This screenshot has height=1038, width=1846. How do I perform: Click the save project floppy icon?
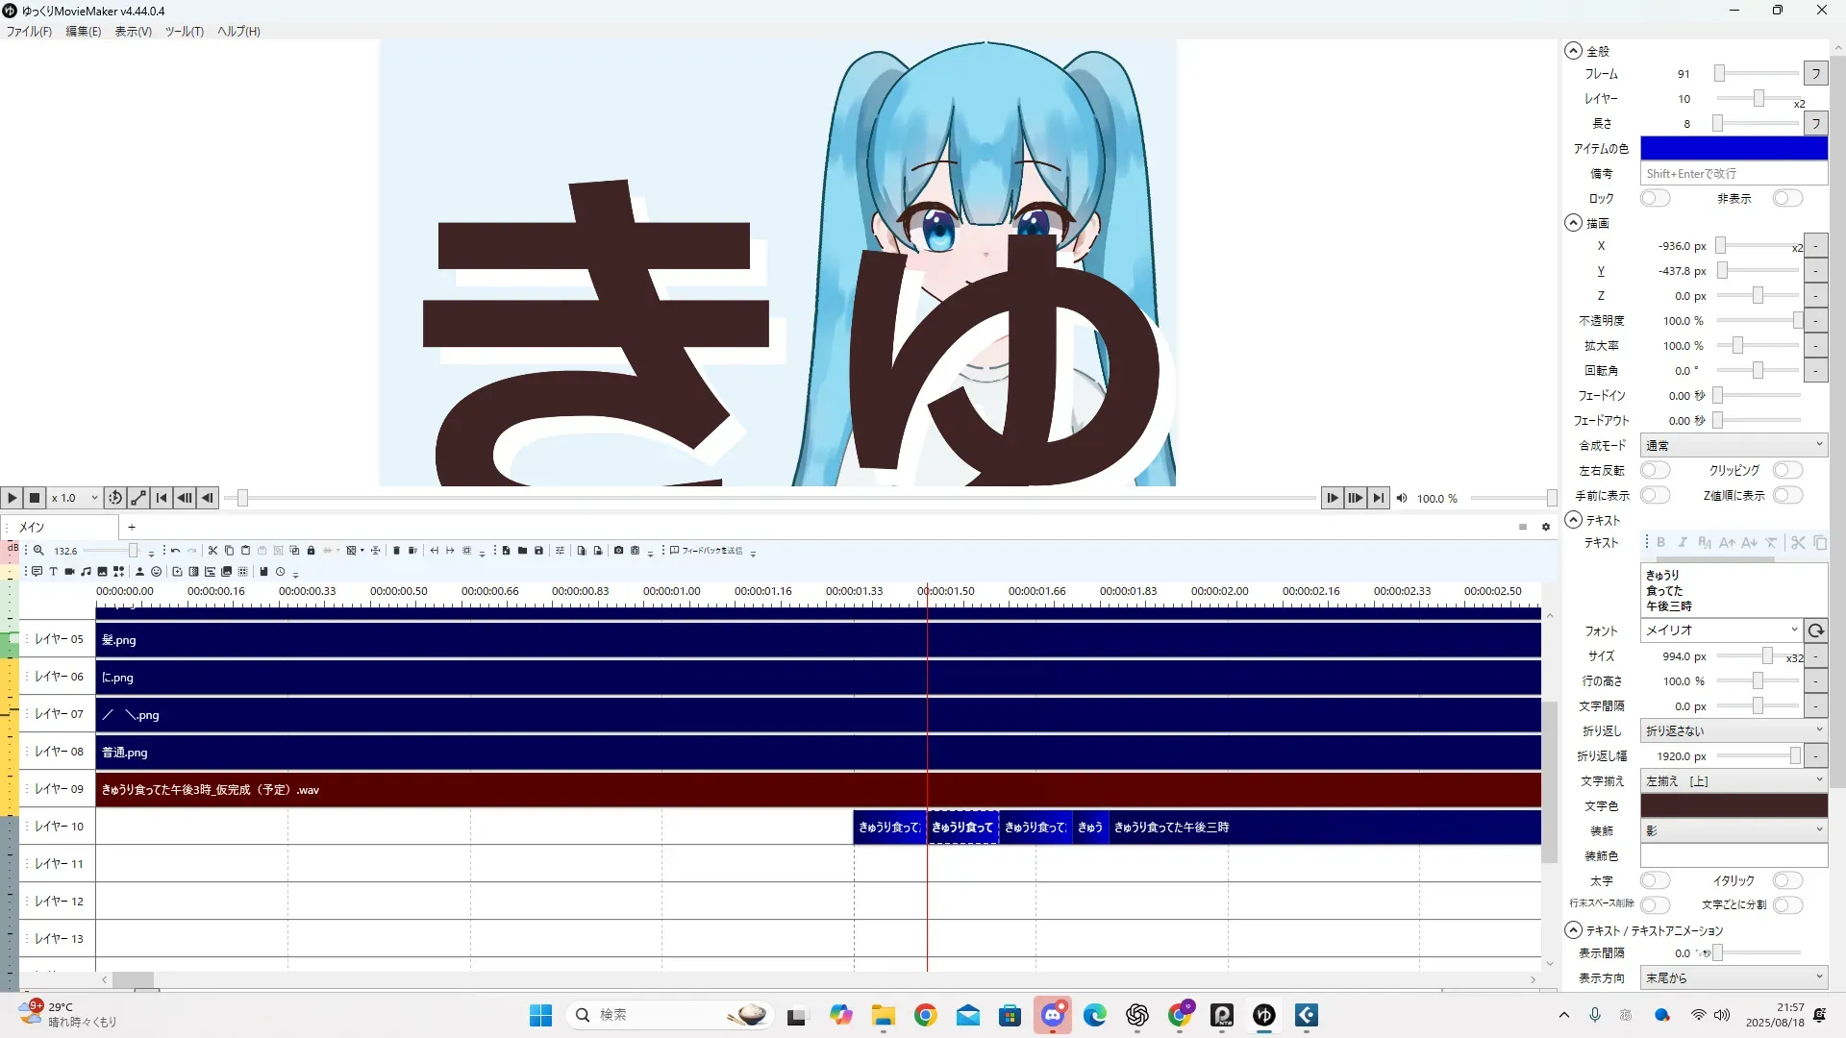point(538,551)
